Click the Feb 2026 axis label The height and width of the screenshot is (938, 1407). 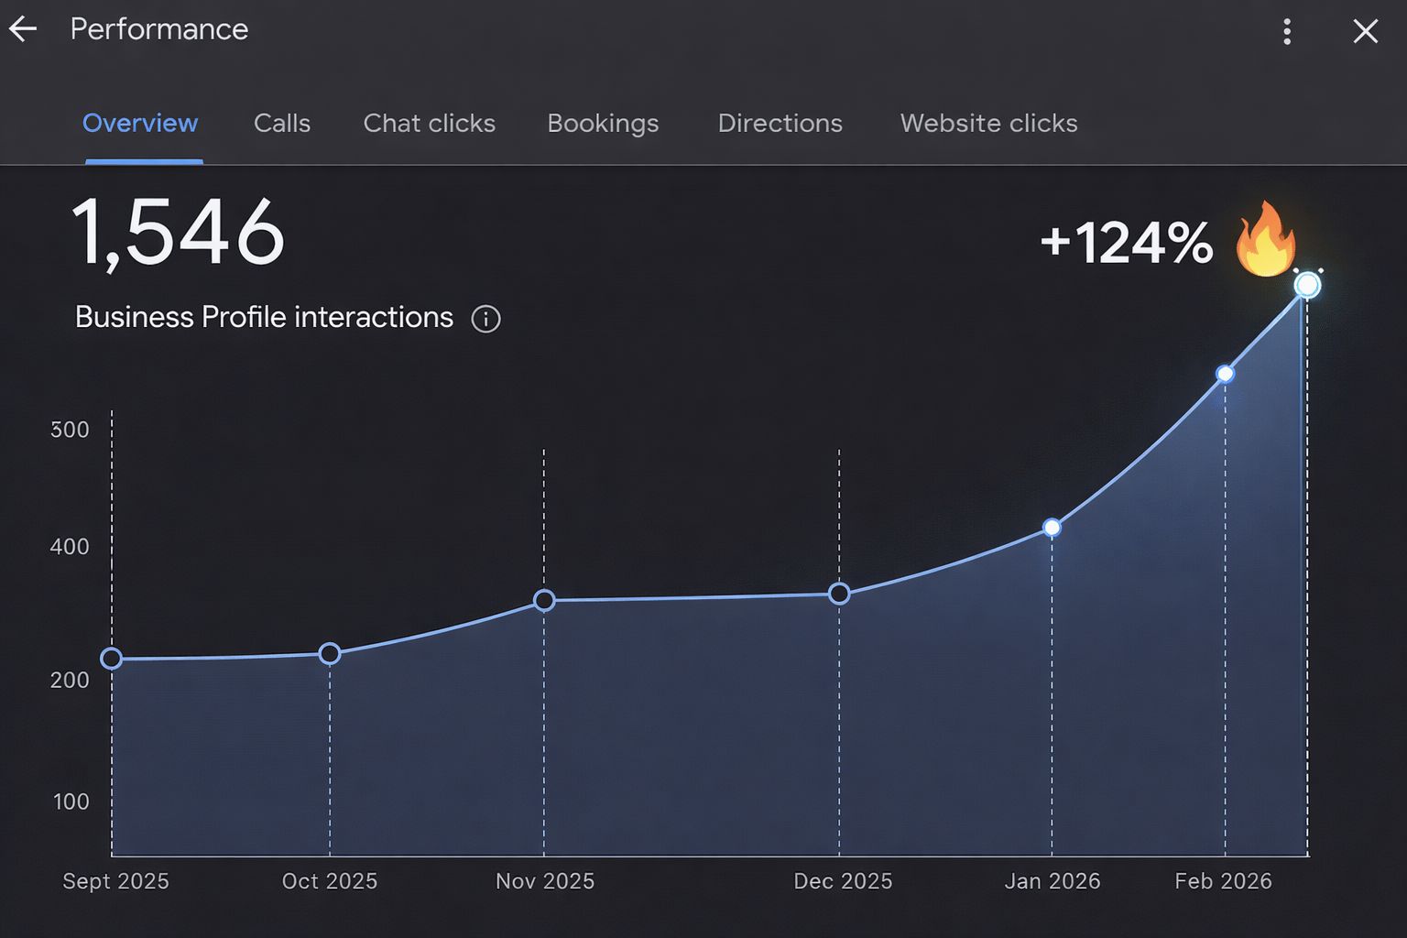coord(1223,880)
